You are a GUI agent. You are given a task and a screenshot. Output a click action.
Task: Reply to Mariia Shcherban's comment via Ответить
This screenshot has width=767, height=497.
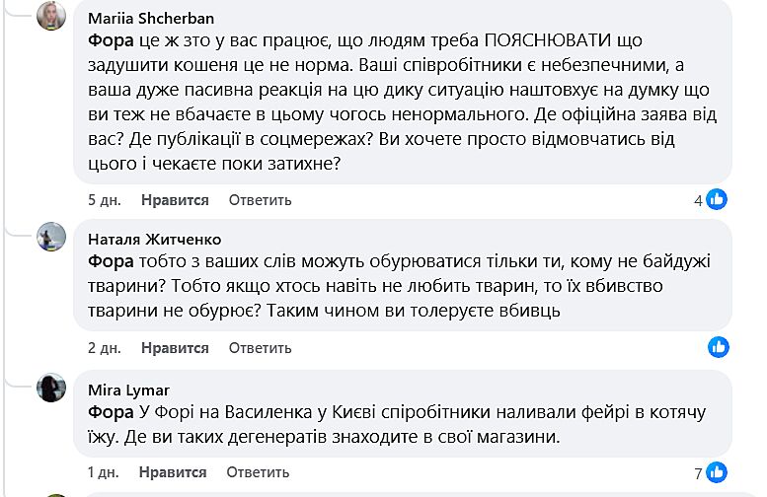(x=261, y=200)
